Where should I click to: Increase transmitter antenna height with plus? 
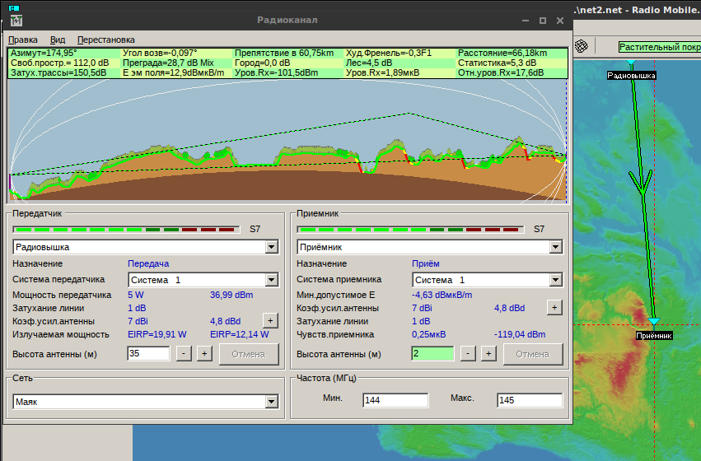[204, 353]
